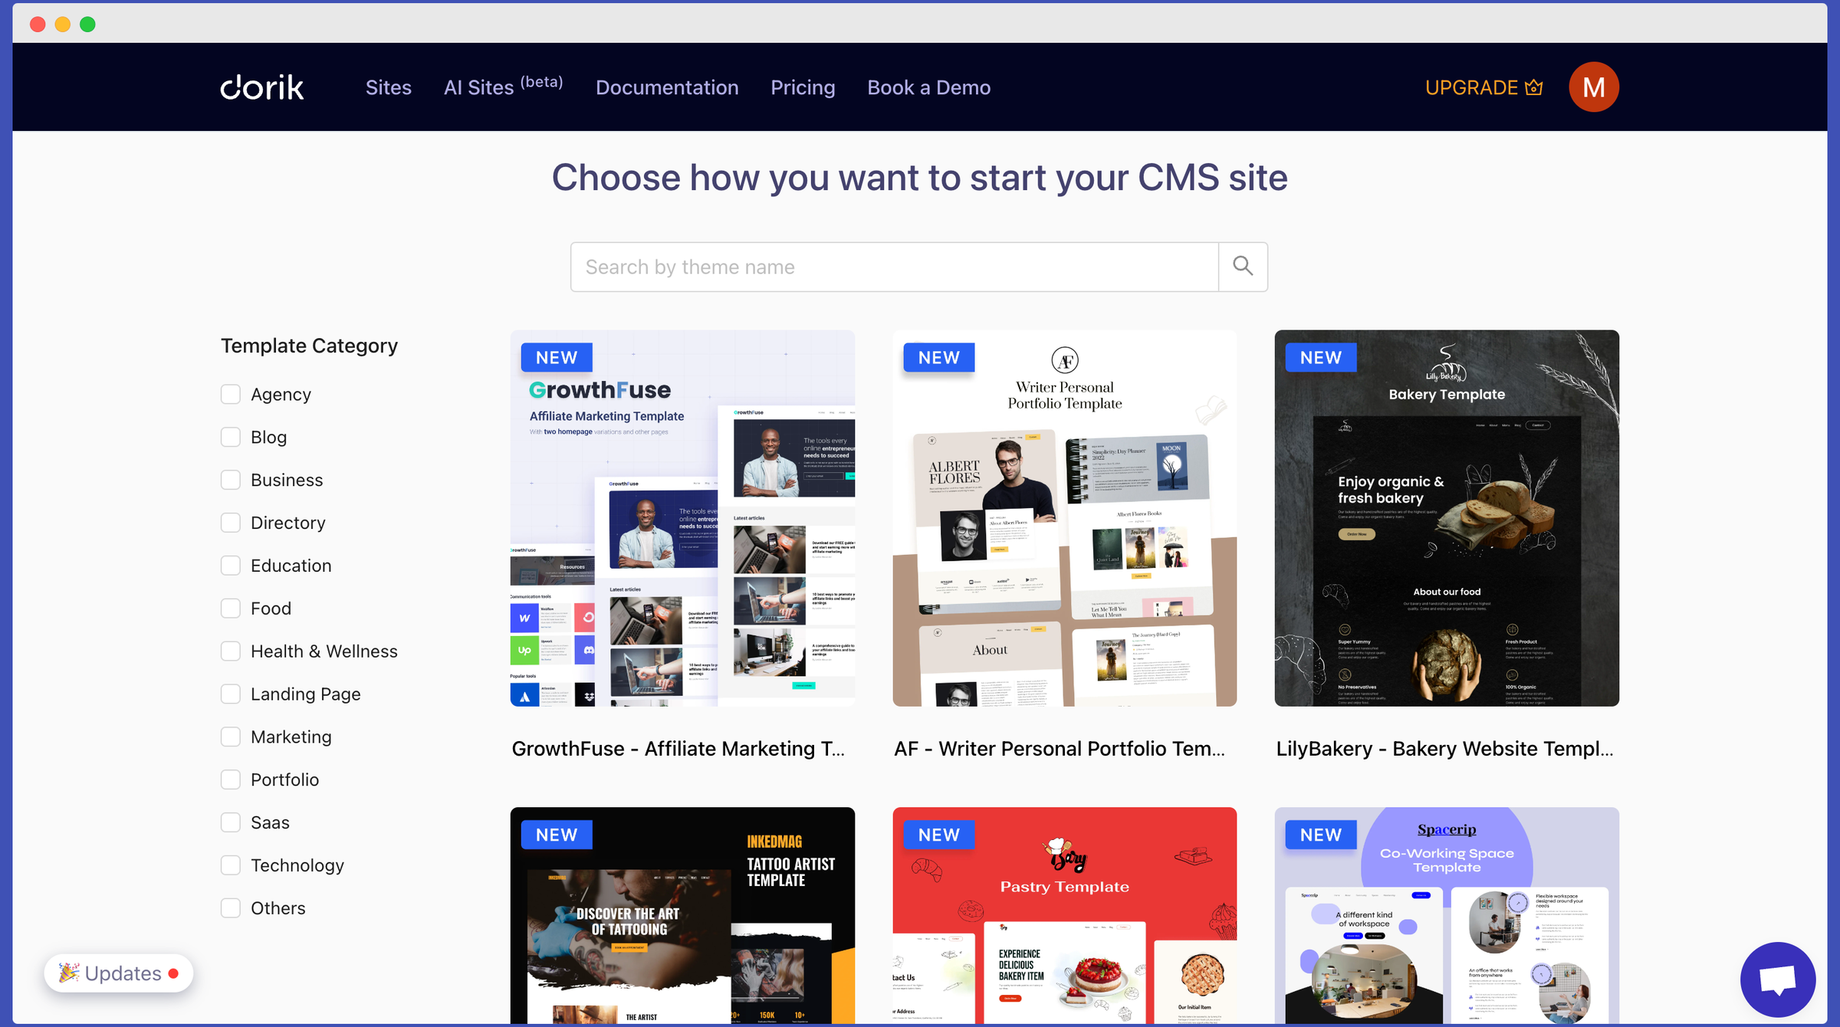1840x1027 pixels.
Task: Toggle the Portfolio category checkbox
Action: pos(232,779)
